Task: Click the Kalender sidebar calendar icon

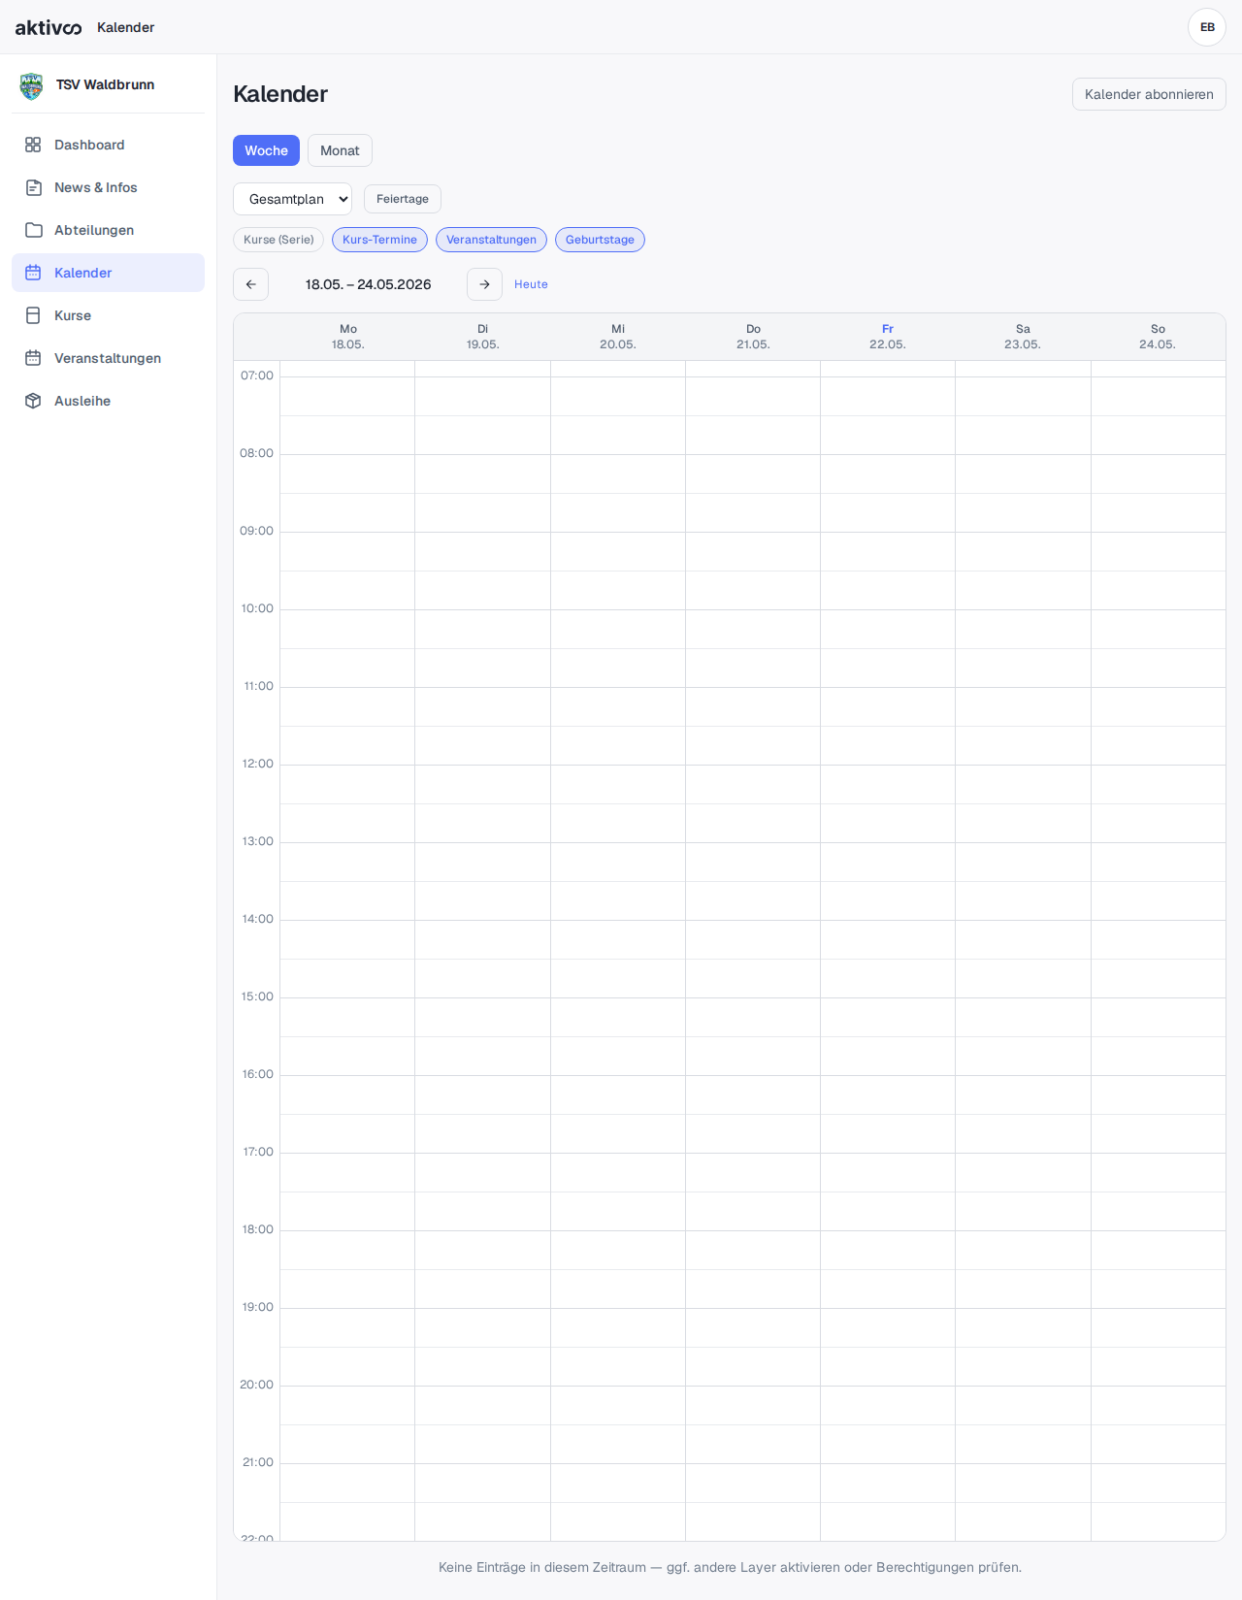Action: pyautogui.click(x=33, y=273)
